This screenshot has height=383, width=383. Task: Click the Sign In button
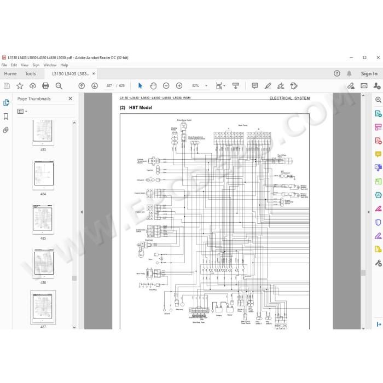tap(369, 73)
